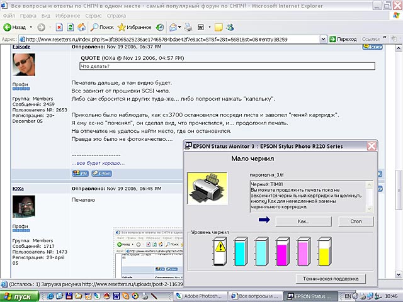This screenshot has width=403, height=302.
Task: Send PM to Episode via PM button
Action: click(80, 174)
